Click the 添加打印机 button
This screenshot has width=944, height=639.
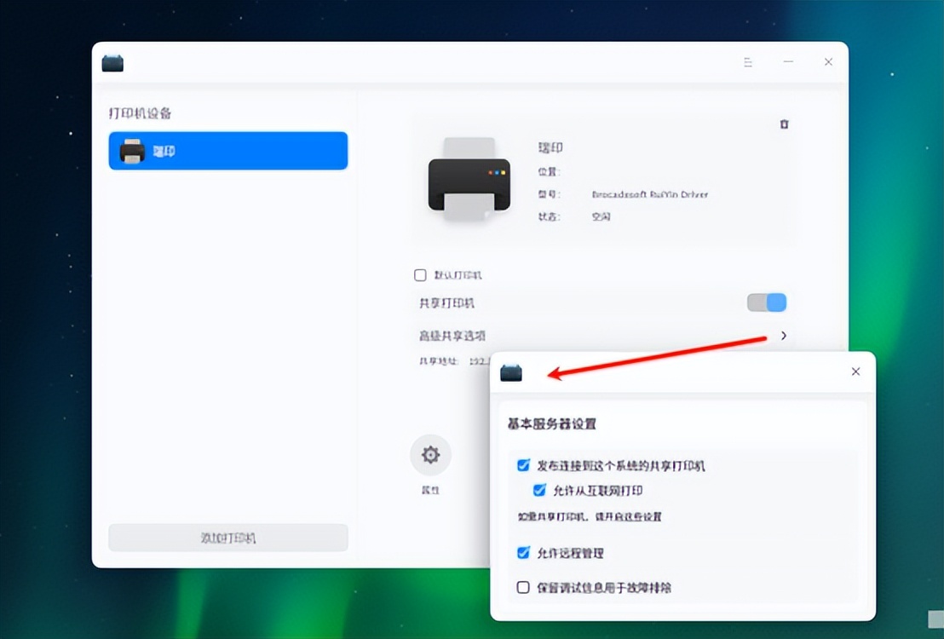click(x=227, y=538)
